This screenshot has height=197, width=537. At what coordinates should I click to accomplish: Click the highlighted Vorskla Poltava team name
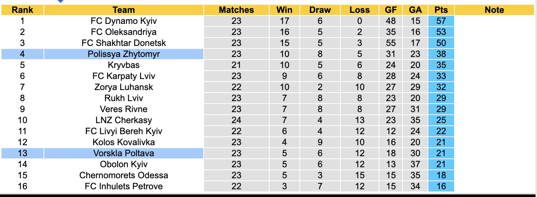124,153
